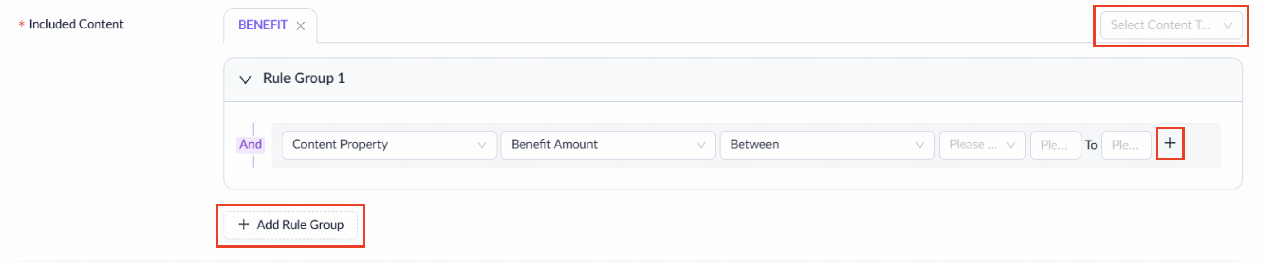
Task: Click the dropdown arrow on Benefit Amount
Action: [701, 145]
